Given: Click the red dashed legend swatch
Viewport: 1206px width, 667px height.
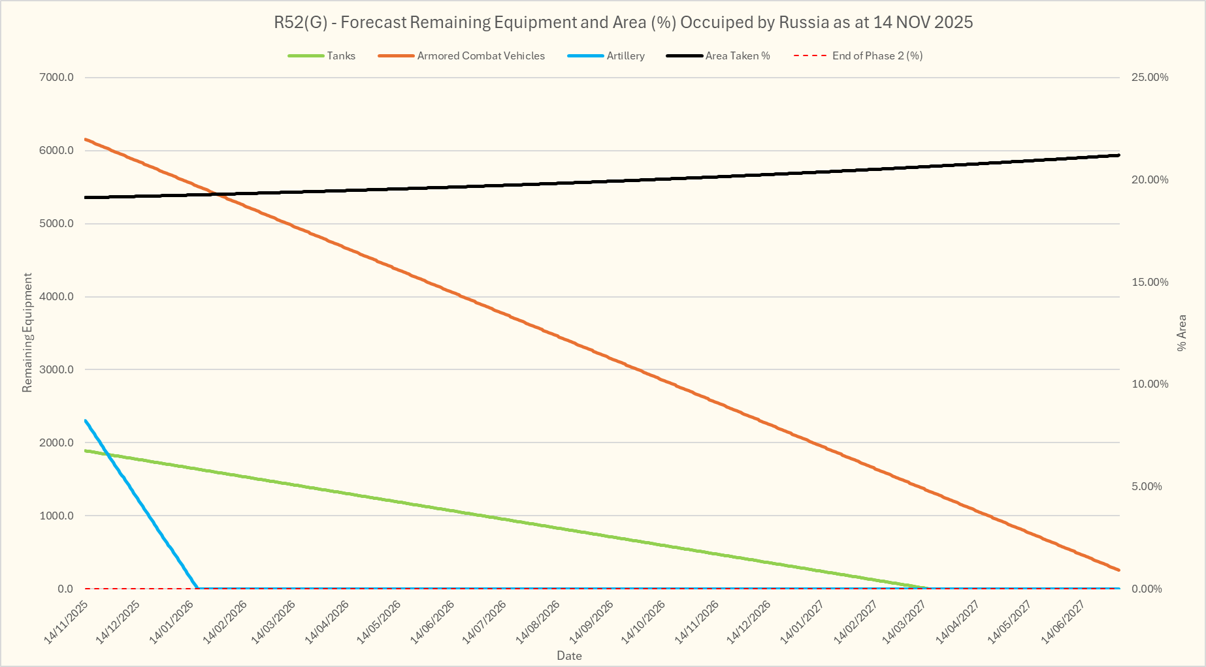Looking at the screenshot, I should (x=811, y=56).
